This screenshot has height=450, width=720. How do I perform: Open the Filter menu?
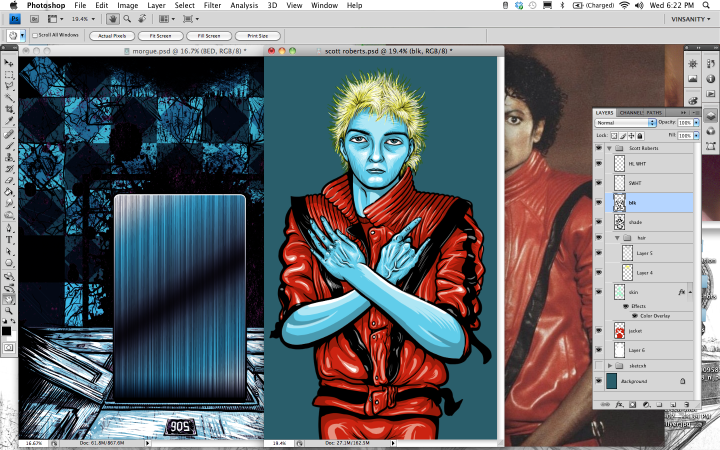pyautogui.click(x=212, y=5)
